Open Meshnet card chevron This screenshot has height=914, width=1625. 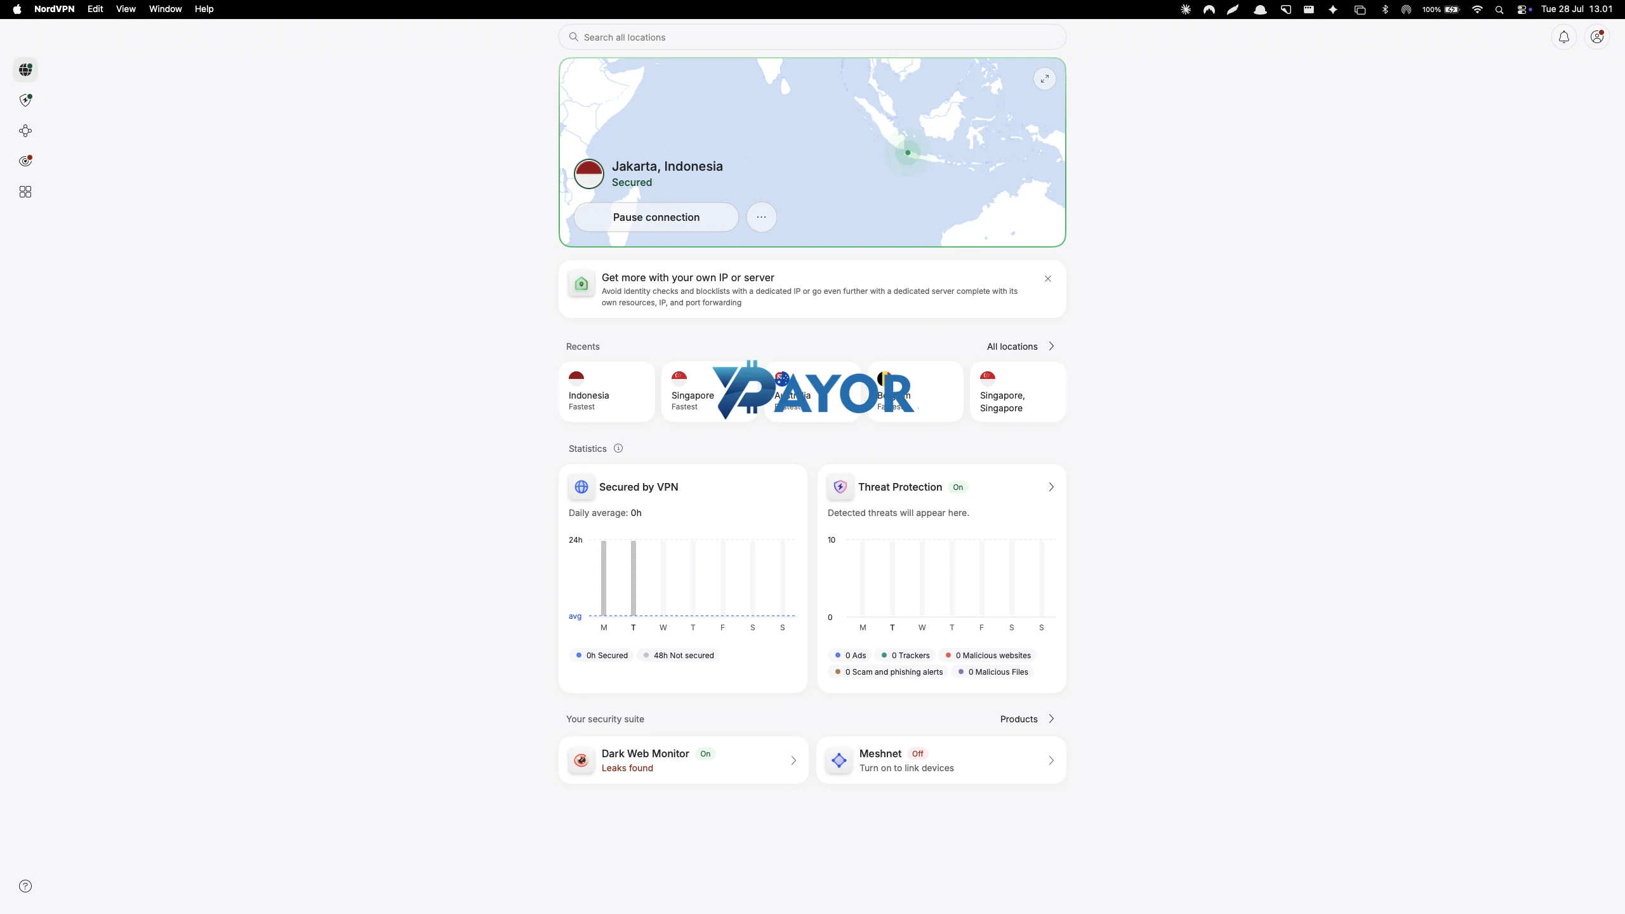(1051, 760)
